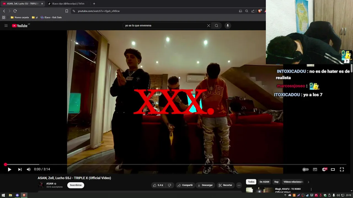Go back in the browser
Viewport: 353px width, 198px height.
pyautogui.click(x=4, y=11)
